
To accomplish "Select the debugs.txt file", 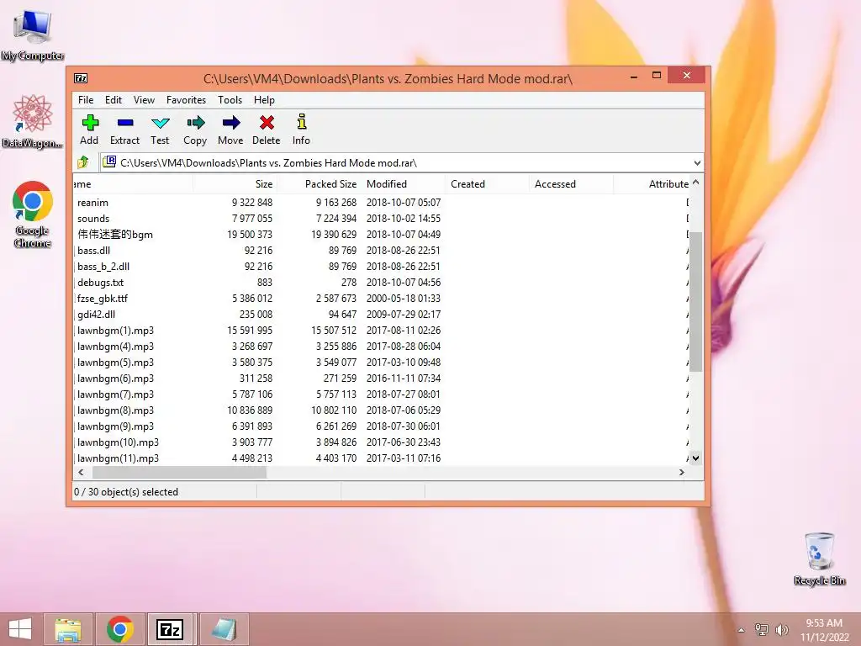I will 381,283.
